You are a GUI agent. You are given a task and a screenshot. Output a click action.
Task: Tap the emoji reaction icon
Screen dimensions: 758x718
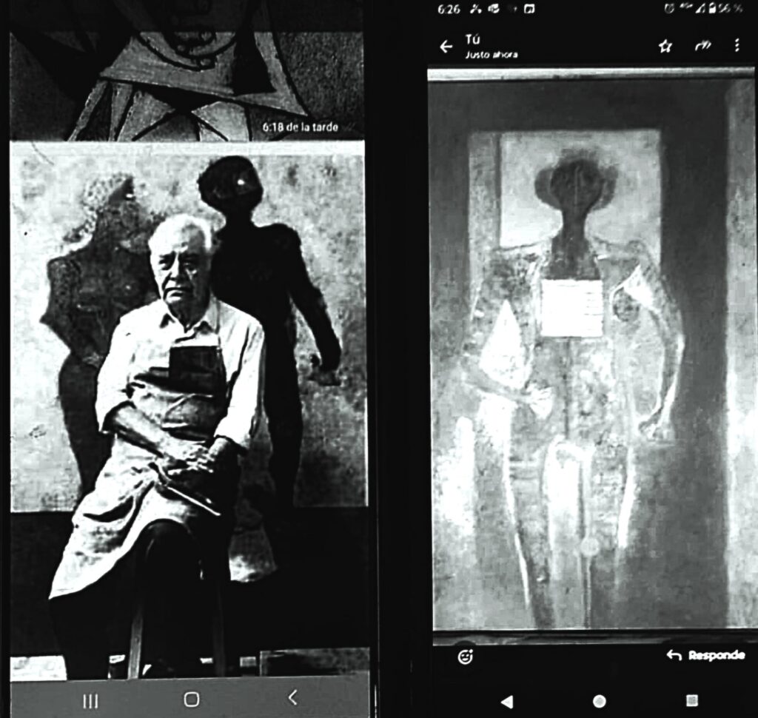465,654
